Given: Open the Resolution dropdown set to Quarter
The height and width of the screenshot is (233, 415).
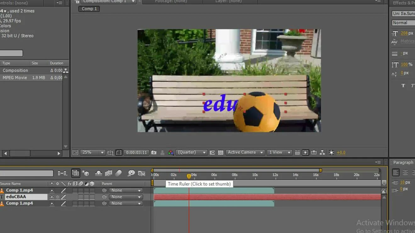Looking at the screenshot, I should point(192,152).
